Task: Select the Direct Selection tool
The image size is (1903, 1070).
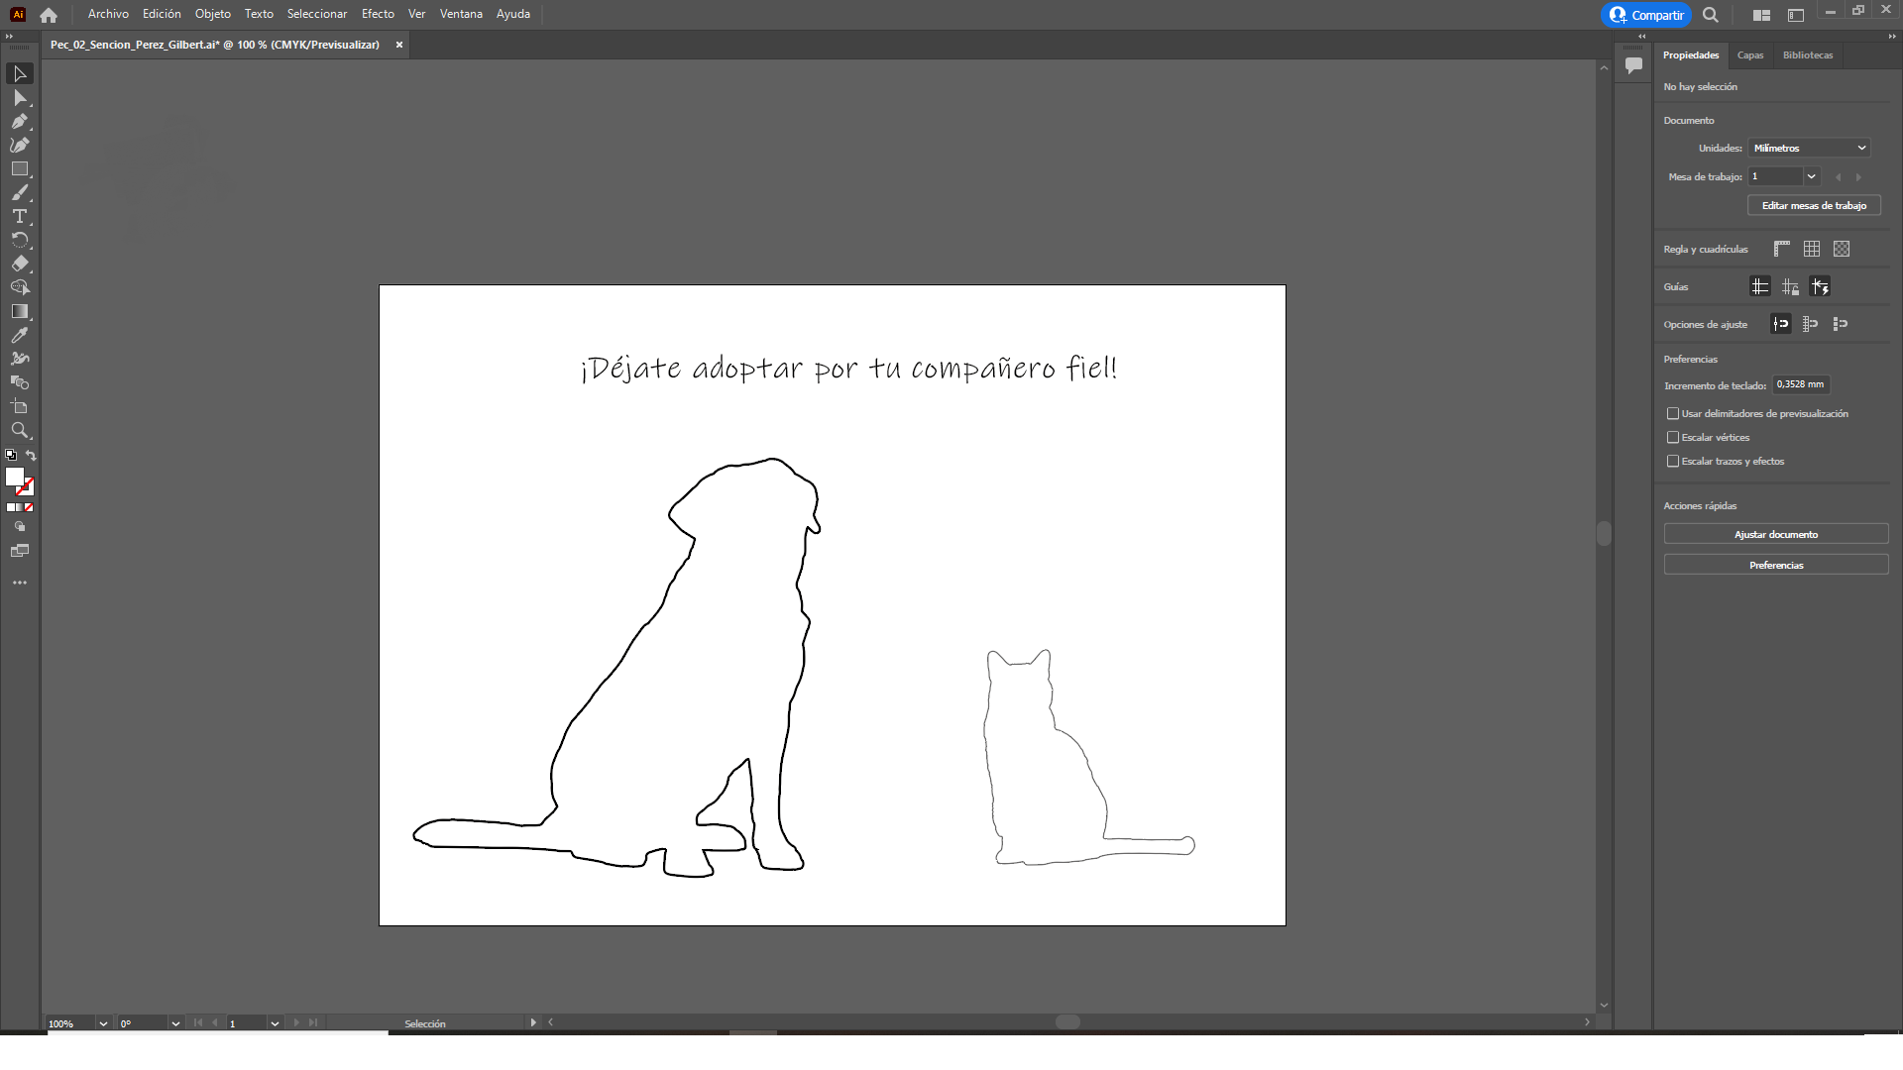Action: 19,97
